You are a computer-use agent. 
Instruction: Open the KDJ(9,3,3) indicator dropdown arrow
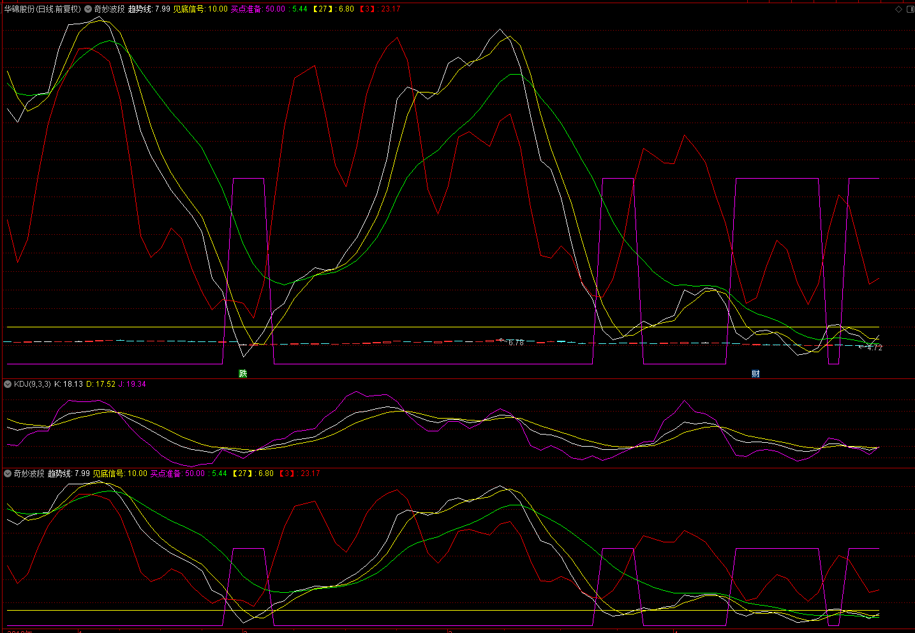[8, 384]
